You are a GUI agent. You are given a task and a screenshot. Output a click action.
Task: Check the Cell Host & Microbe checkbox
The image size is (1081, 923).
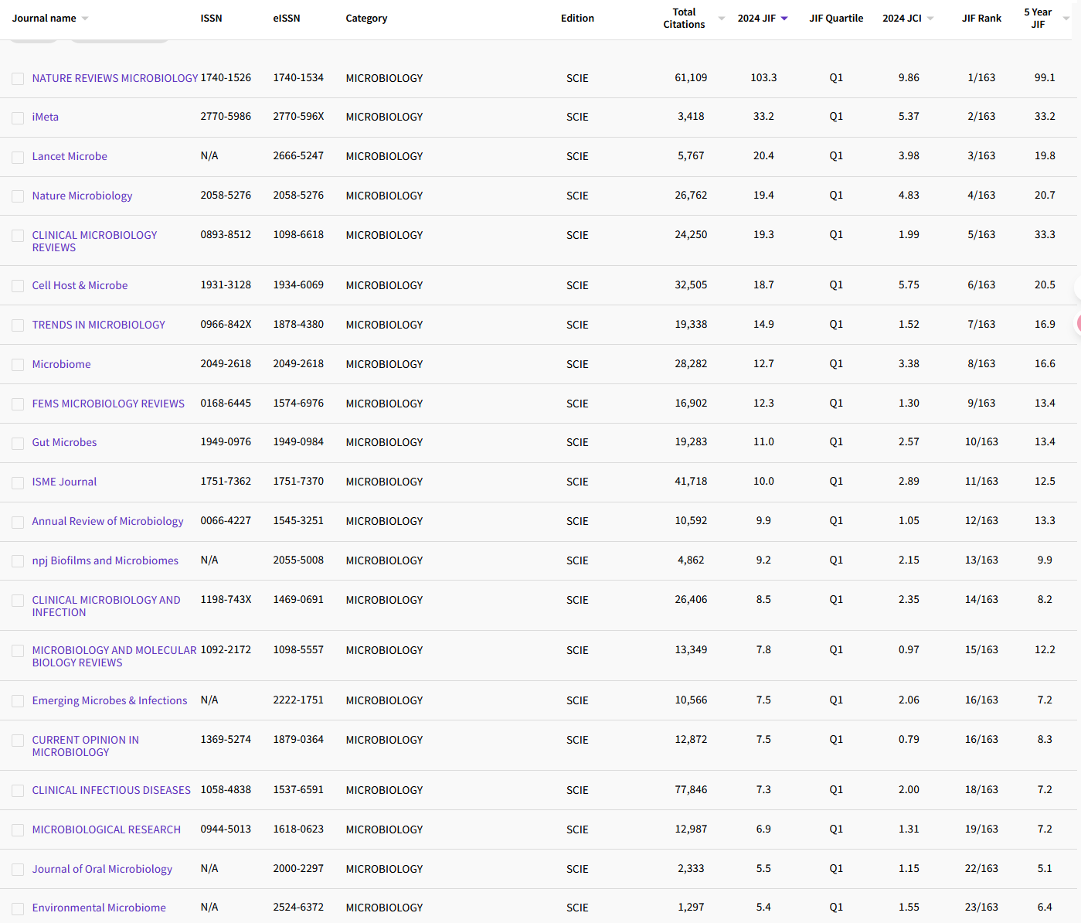(18, 286)
